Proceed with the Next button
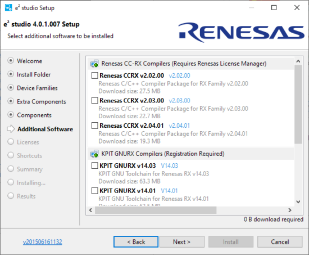 [x=181, y=241]
